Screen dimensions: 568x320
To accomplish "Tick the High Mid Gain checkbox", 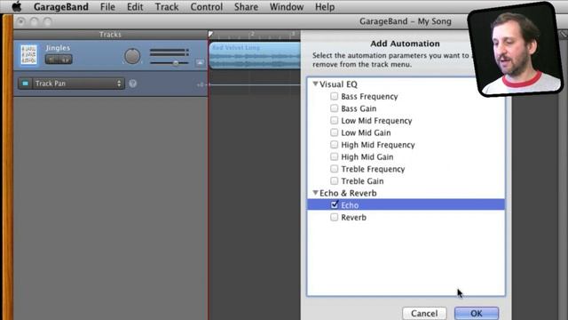I will pyautogui.click(x=334, y=156).
